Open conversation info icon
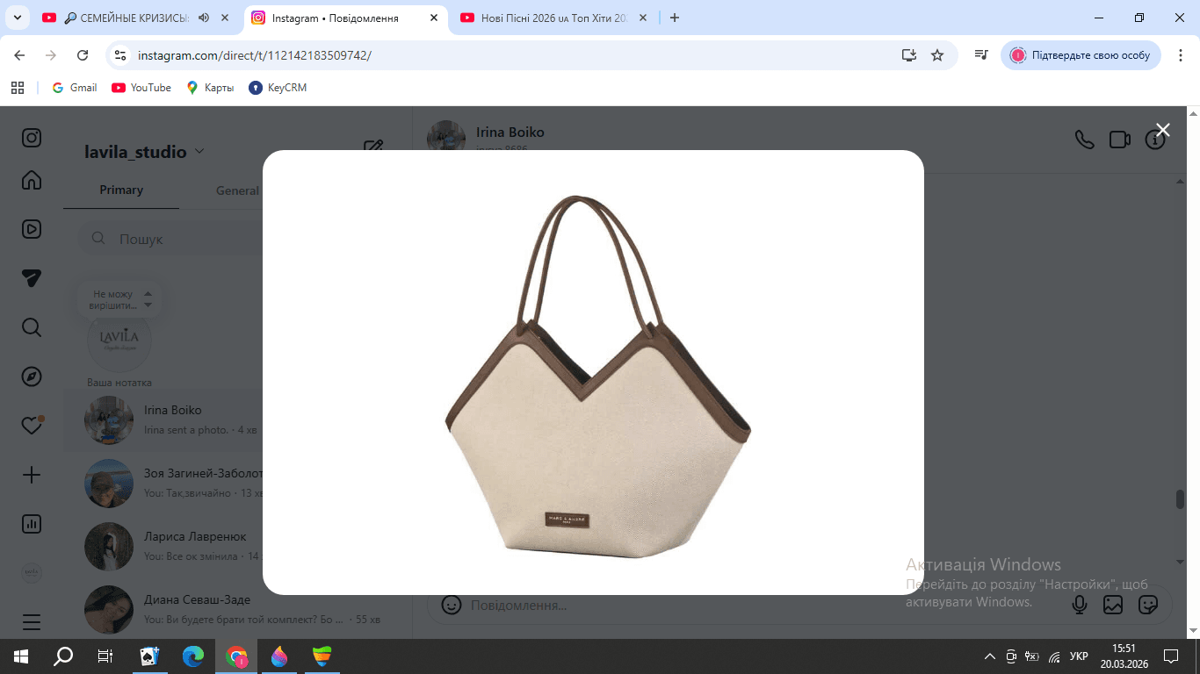1200x674 pixels. click(1154, 140)
